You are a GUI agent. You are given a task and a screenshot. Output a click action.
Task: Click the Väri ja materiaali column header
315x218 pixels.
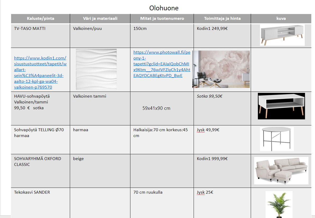tap(100, 19)
